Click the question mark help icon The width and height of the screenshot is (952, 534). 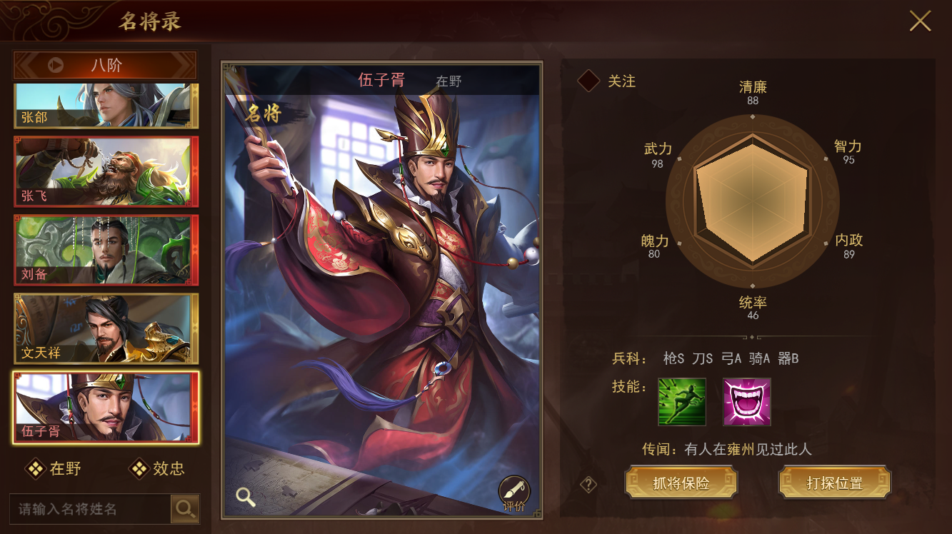click(x=588, y=485)
